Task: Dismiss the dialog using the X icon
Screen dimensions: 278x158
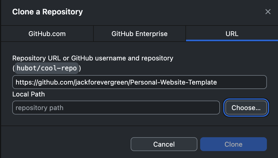Action: click(x=268, y=12)
